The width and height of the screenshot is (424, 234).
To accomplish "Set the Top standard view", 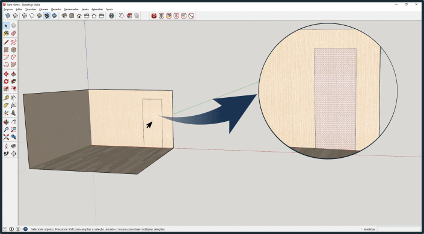I will (x=72, y=16).
